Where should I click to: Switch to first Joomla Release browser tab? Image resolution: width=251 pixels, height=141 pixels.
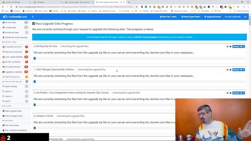[x=16, y=2]
